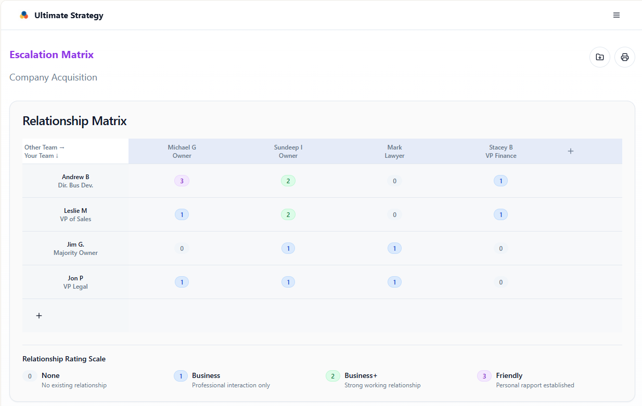Add a new Your Team row

click(x=39, y=316)
